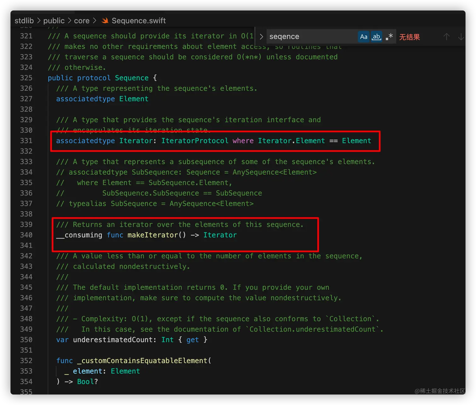Open the public breadcrumb segment

pos(54,20)
